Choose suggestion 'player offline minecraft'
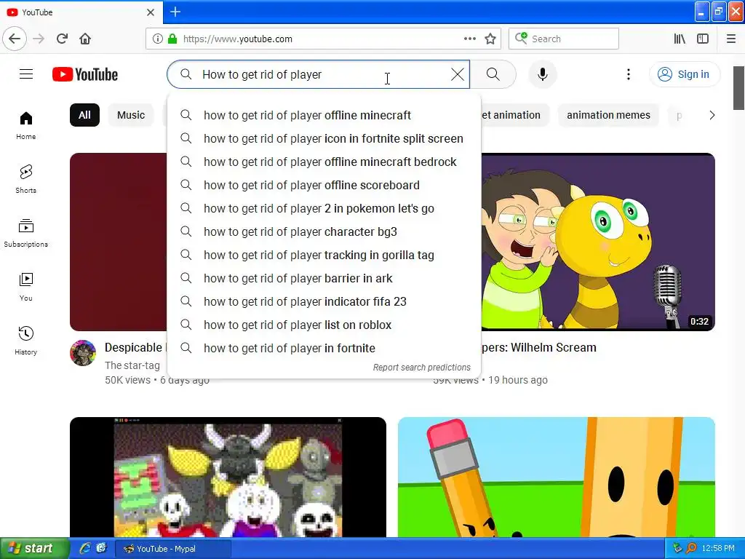 tap(324, 115)
